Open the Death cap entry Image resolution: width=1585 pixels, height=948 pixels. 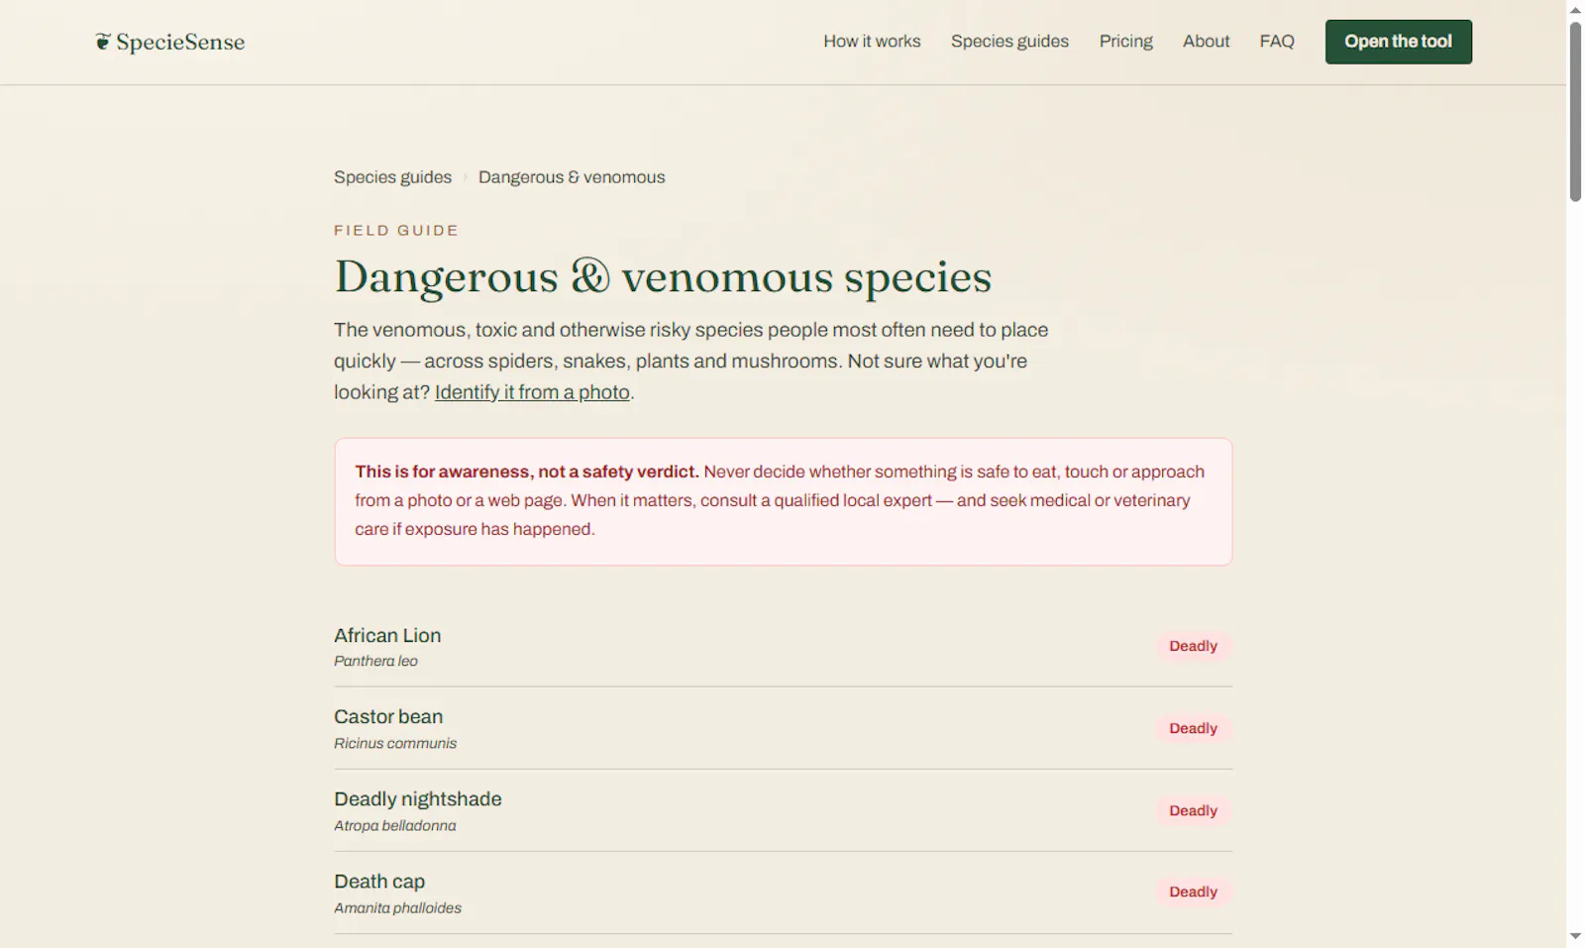pyautogui.click(x=783, y=893)
